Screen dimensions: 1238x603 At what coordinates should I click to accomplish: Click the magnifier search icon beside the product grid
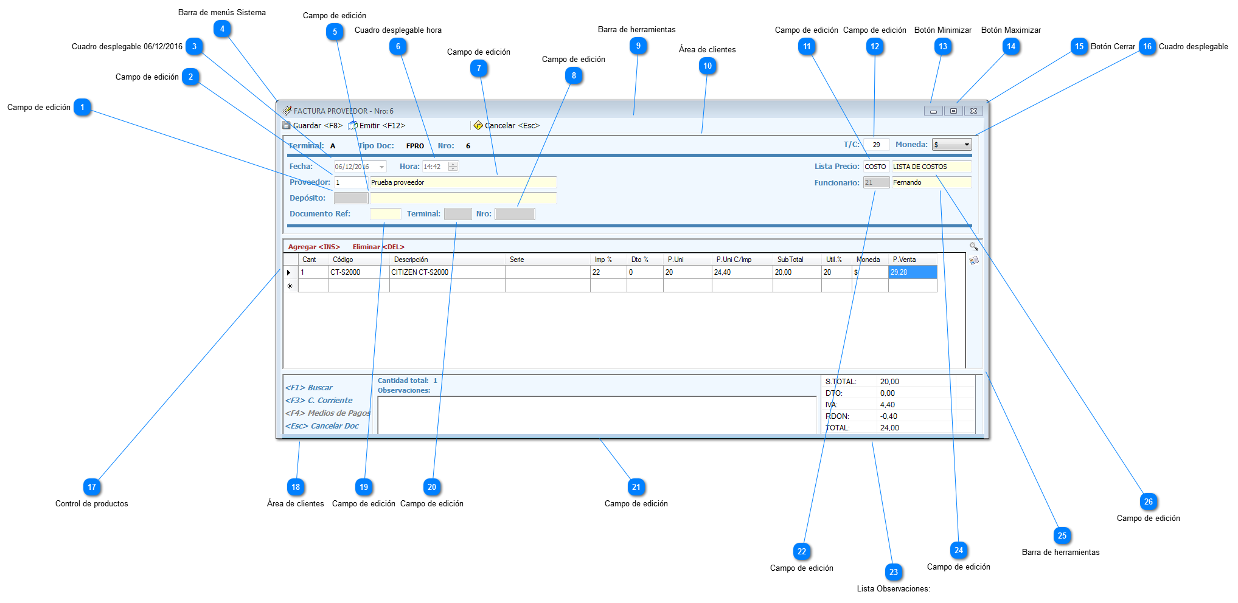[974, 246]
